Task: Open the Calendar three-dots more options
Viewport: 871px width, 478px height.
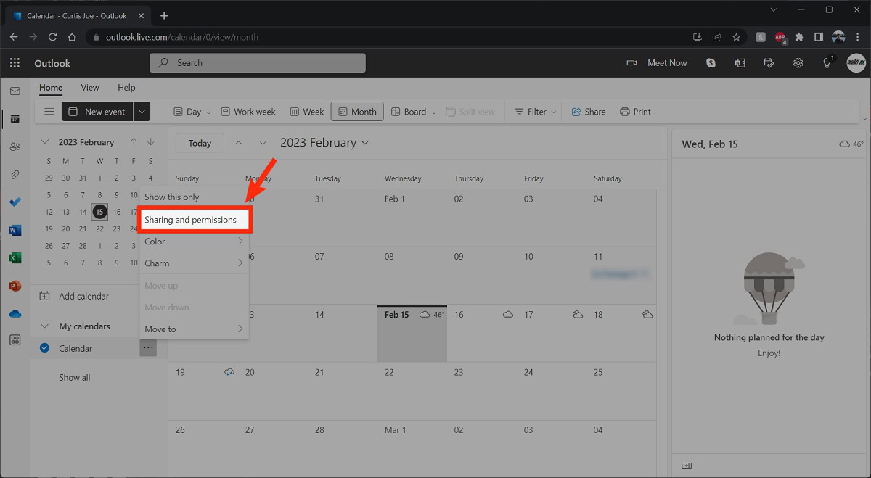Action: point(148,348)
